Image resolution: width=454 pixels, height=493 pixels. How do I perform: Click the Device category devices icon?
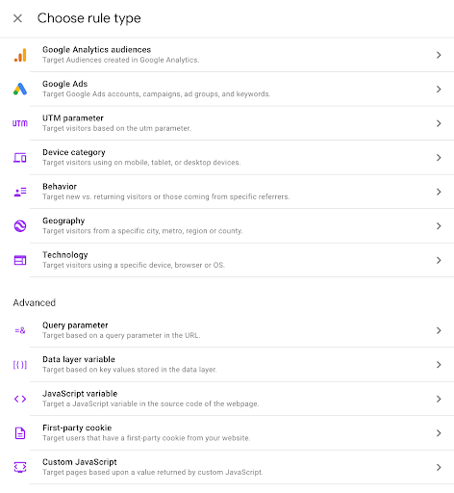(x=20, y=158)
